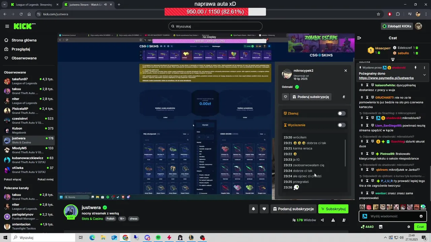Screen dimensions: 431x242
Task: Click trash icon on wenbar's message
Action: pyautogui.click(x=362, y=193)
